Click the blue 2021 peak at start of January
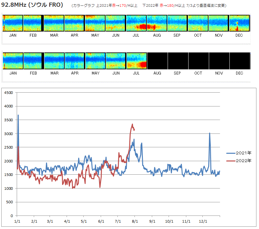 pos(18,115)
